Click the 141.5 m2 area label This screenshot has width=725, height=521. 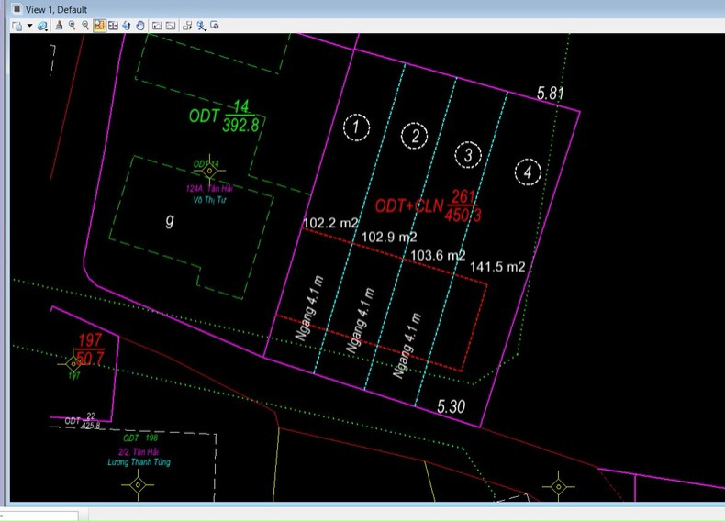pos(497,267)
